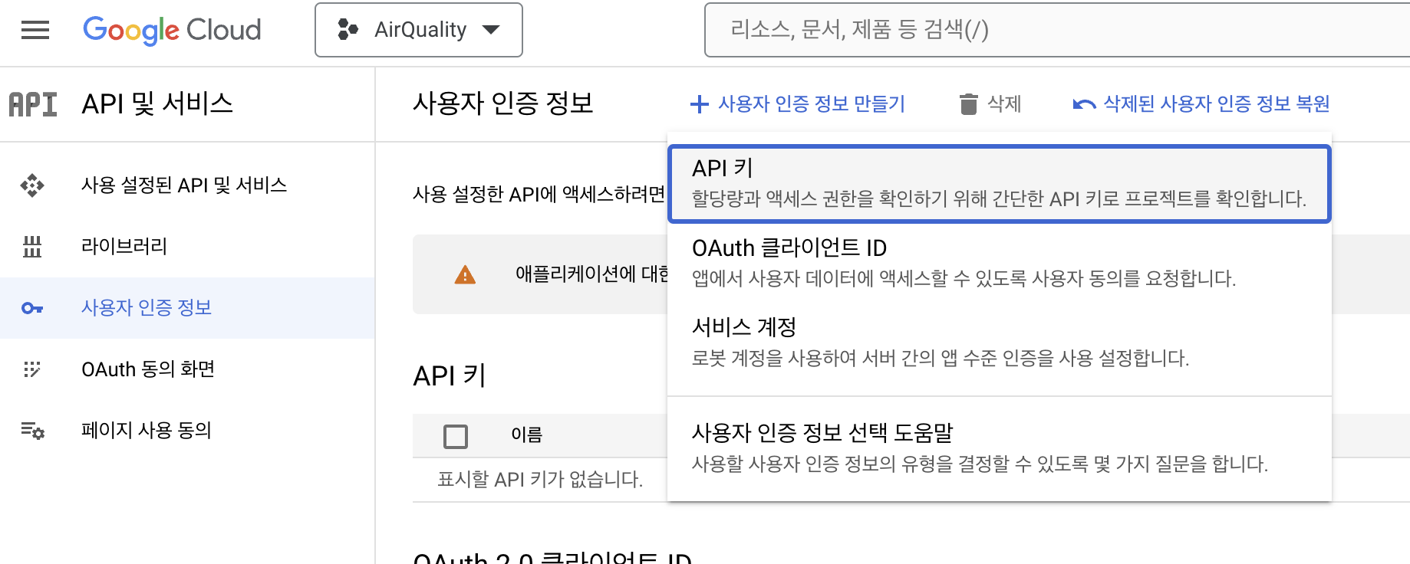Toggle the select-all checkbox in API 키 table
Viewport: 1410px width, 564px height.
[x=456, y=436]
